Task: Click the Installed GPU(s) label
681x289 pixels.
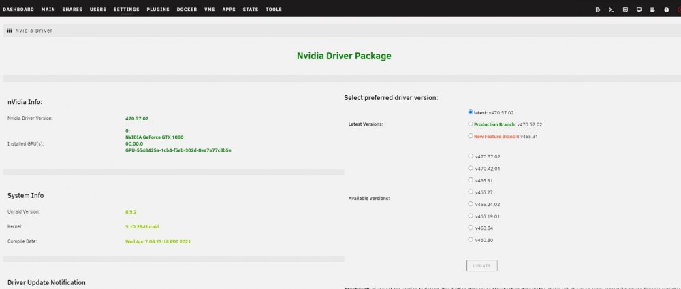Action: click(26, 143)
